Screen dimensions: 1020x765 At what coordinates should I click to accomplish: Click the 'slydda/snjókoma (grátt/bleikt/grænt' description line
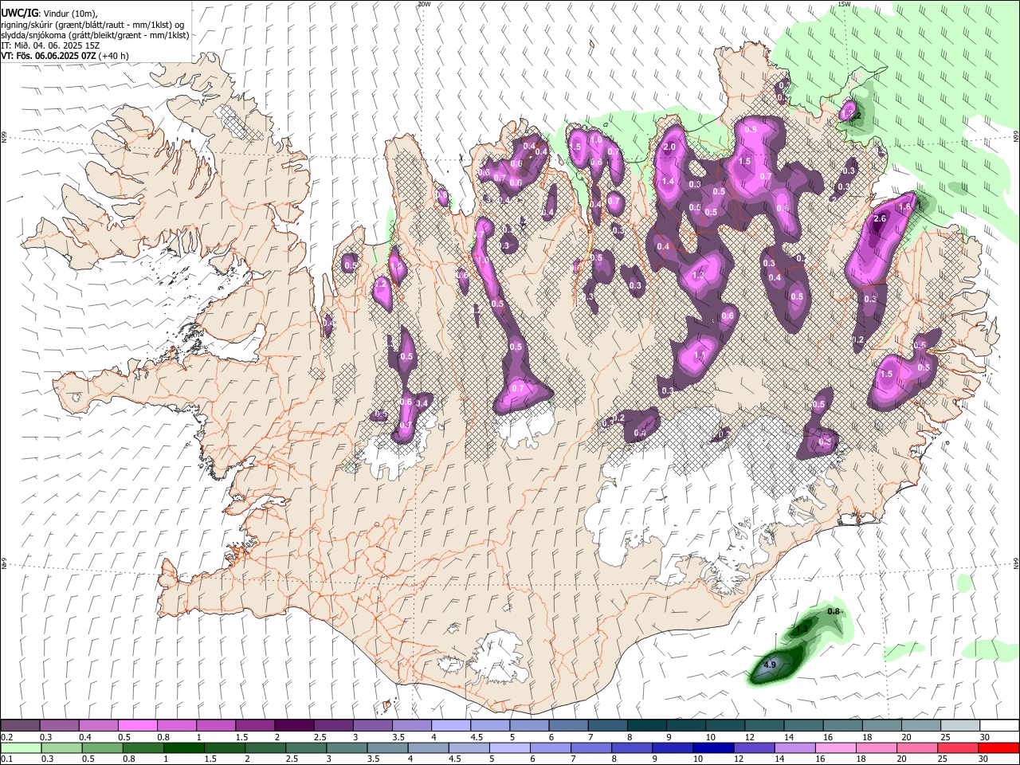[x=95, y=35]
